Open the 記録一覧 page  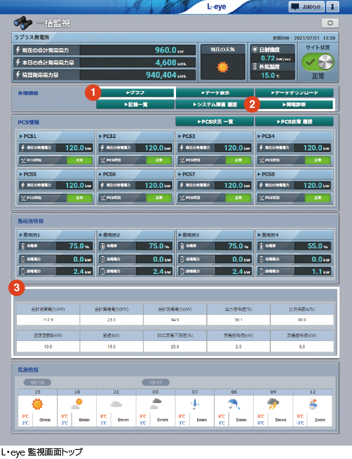click(136, 105)
